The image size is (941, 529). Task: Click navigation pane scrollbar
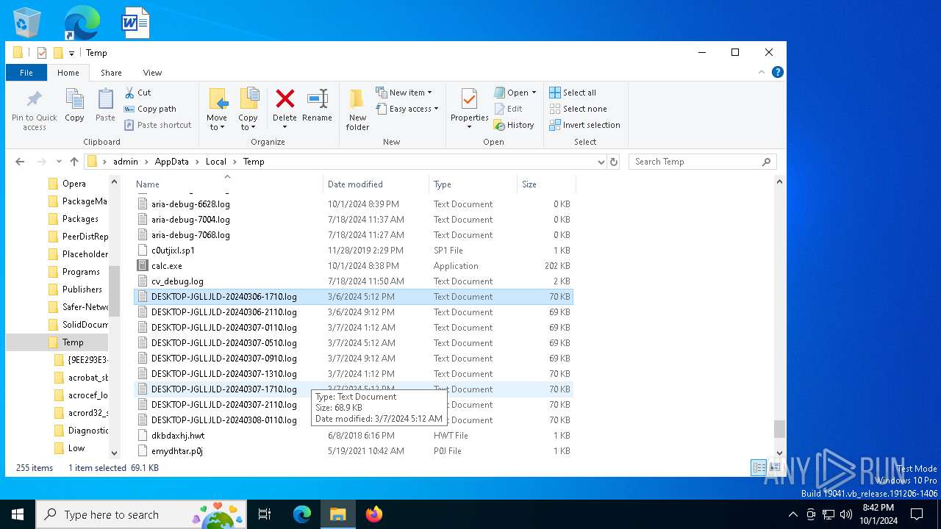click(114, 292)
